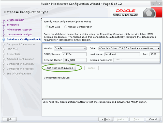Open the Vendor dropdown showing Oracle
Screen dimensions: 163x123
point(70,48)
